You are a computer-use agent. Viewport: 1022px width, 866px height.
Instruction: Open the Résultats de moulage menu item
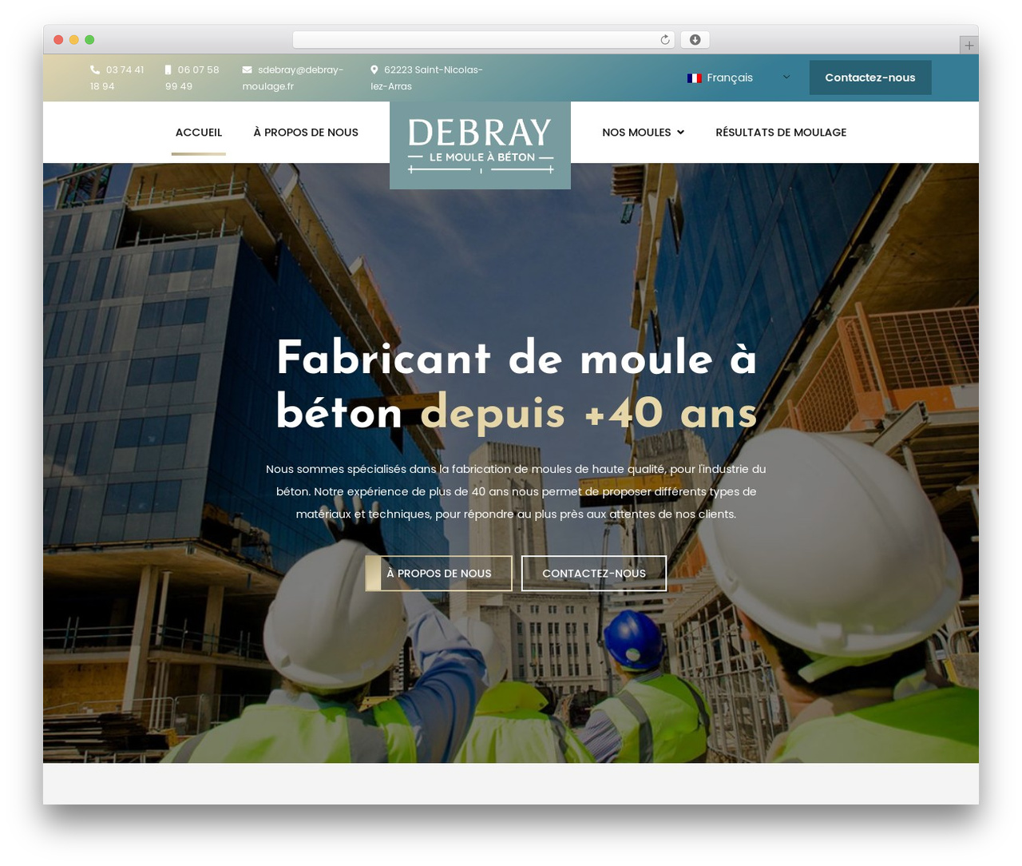tap(781, 133)
